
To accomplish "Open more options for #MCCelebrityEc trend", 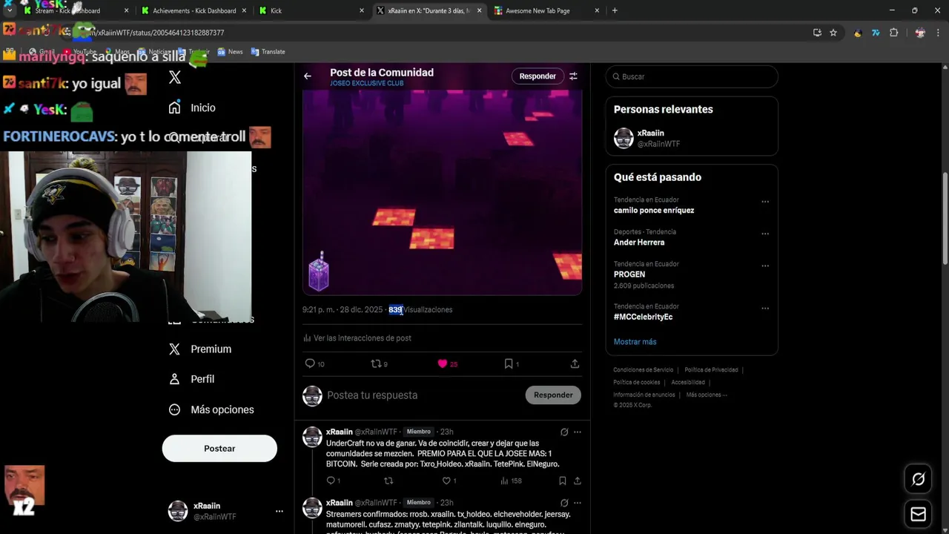I will [x=765, y=308].
